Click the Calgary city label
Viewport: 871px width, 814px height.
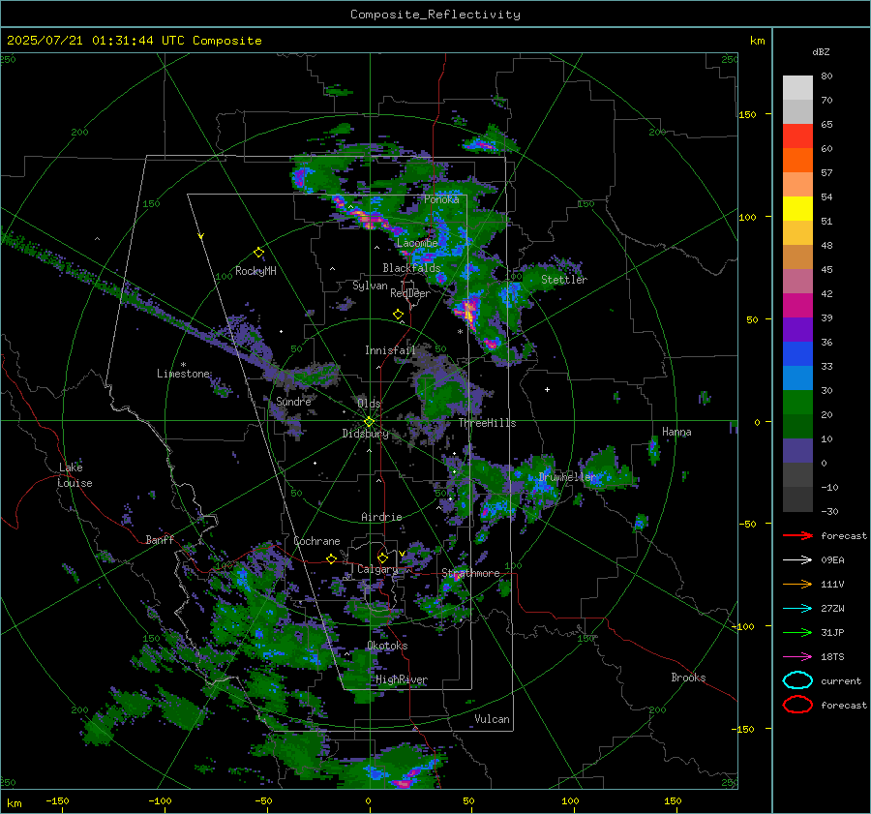tap(377, 569)
